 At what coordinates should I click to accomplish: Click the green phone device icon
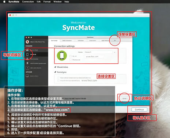pyautogui.click(x=62, y=56)
